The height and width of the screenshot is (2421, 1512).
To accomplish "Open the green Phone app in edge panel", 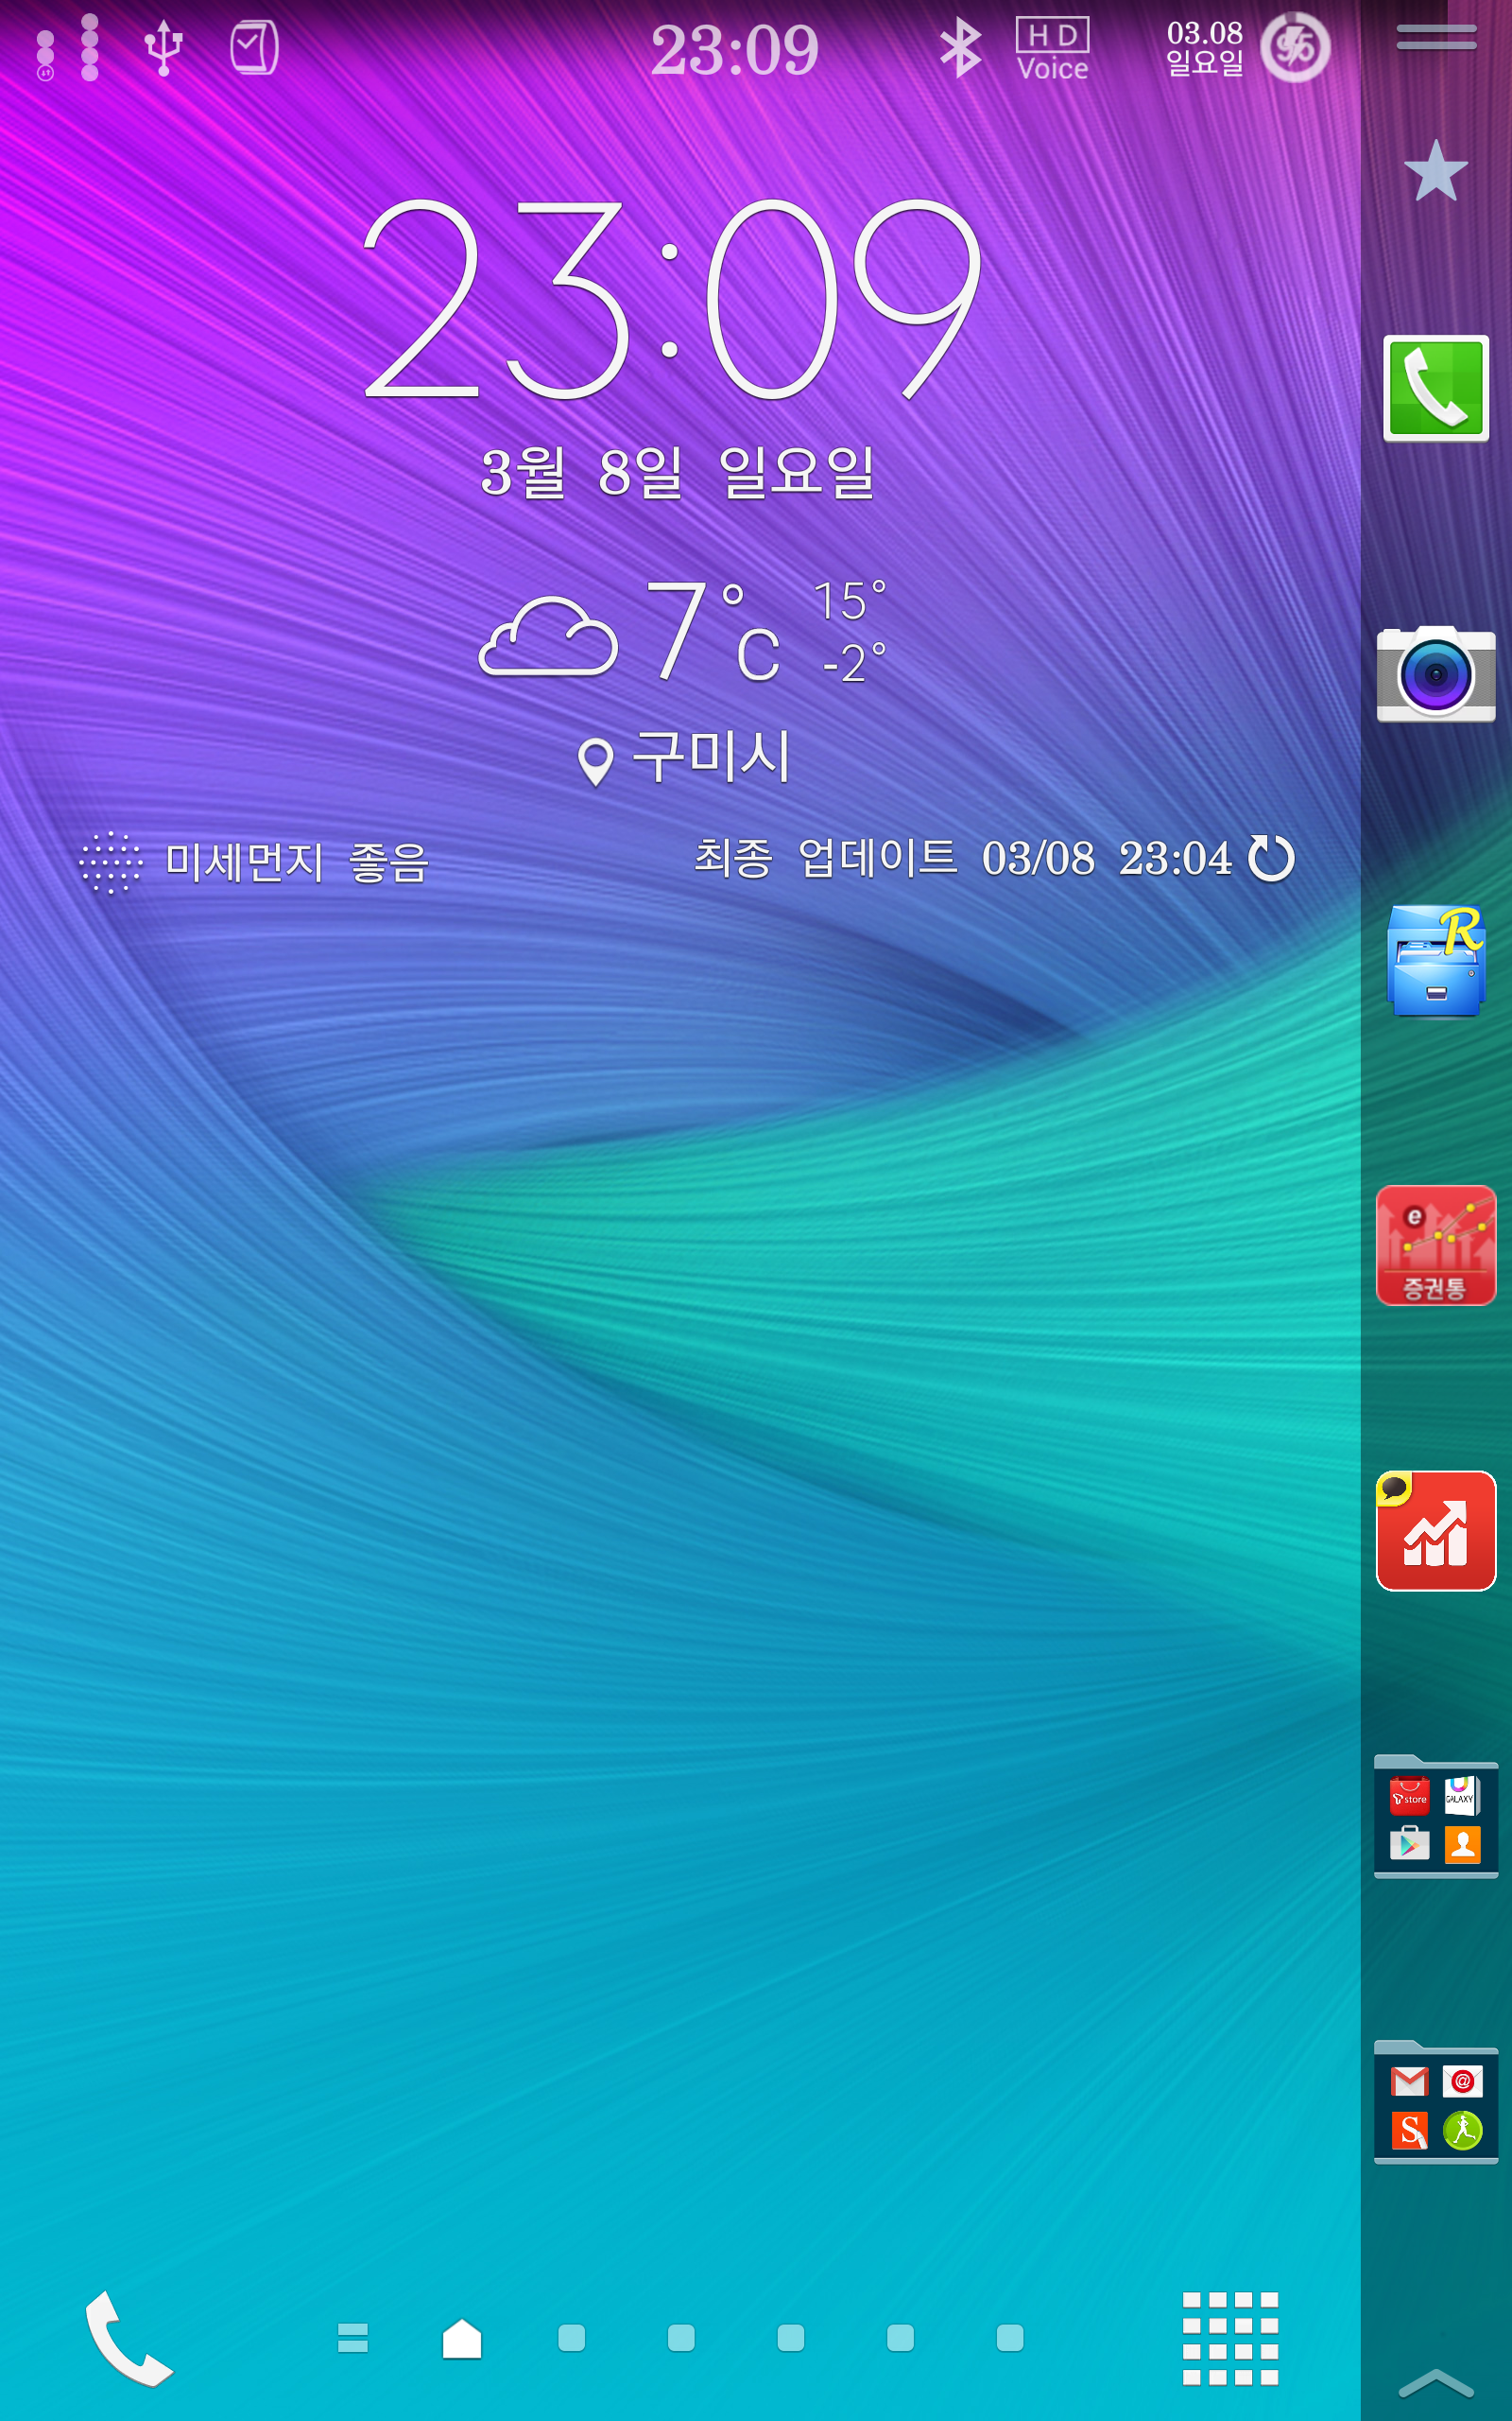I will coord(1435,388).
